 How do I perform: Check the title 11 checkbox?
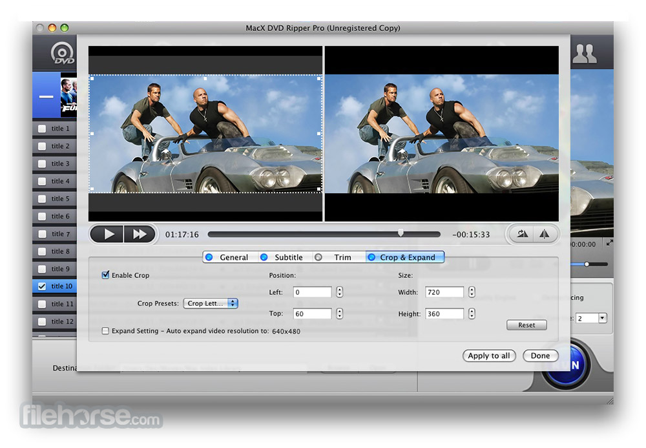[42, 304]
